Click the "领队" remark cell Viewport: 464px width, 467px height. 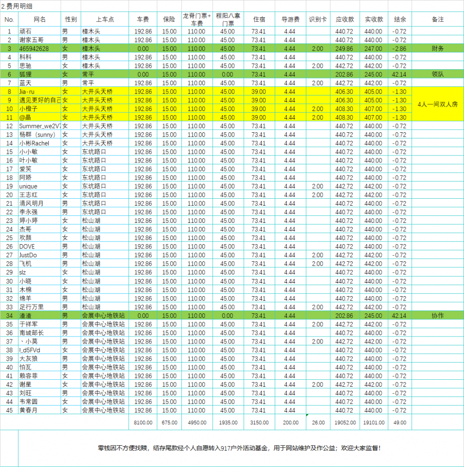[437, 74]
